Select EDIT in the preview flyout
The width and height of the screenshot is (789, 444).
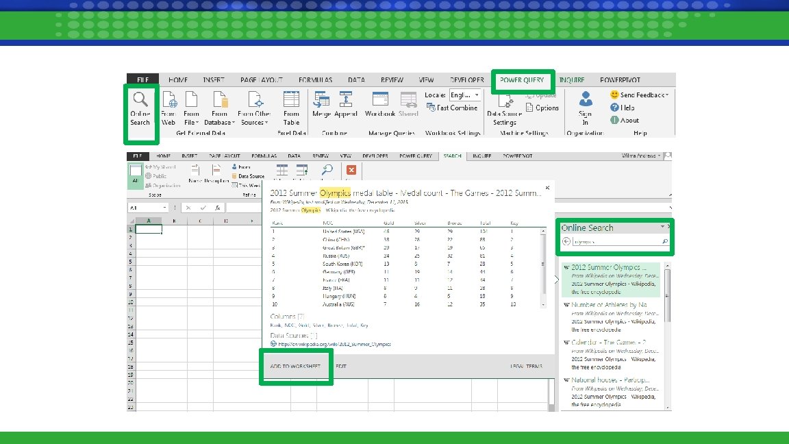[341, 367]
